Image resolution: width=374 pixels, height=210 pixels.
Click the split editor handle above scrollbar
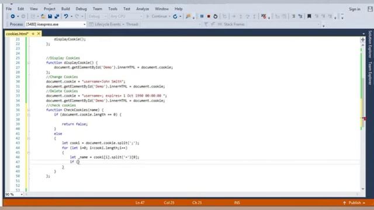pyautogui.click(x=363, y=40)
